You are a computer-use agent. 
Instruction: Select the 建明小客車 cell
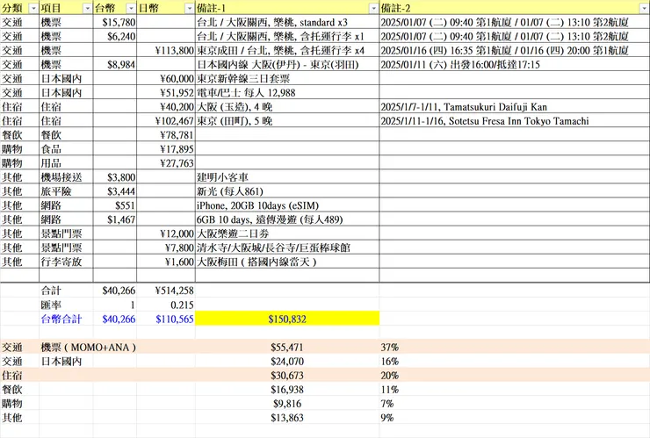pos(287,177)
